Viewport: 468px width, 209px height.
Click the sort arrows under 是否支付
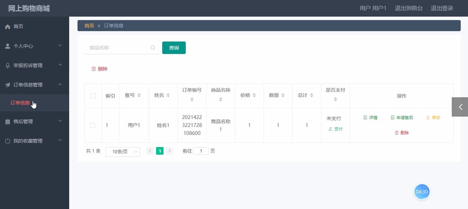tap(336, 100)
